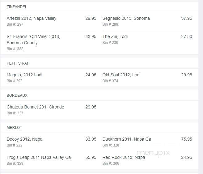Click the menupix watermark logo
This screenshot has width=203, height=174.
(x=153, y=153)
